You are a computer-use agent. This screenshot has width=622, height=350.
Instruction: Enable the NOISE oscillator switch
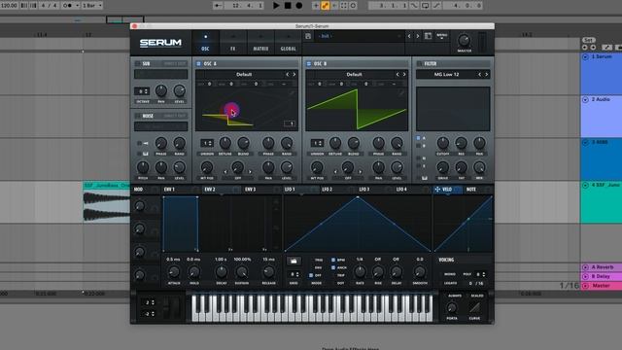tap(138, 116)
